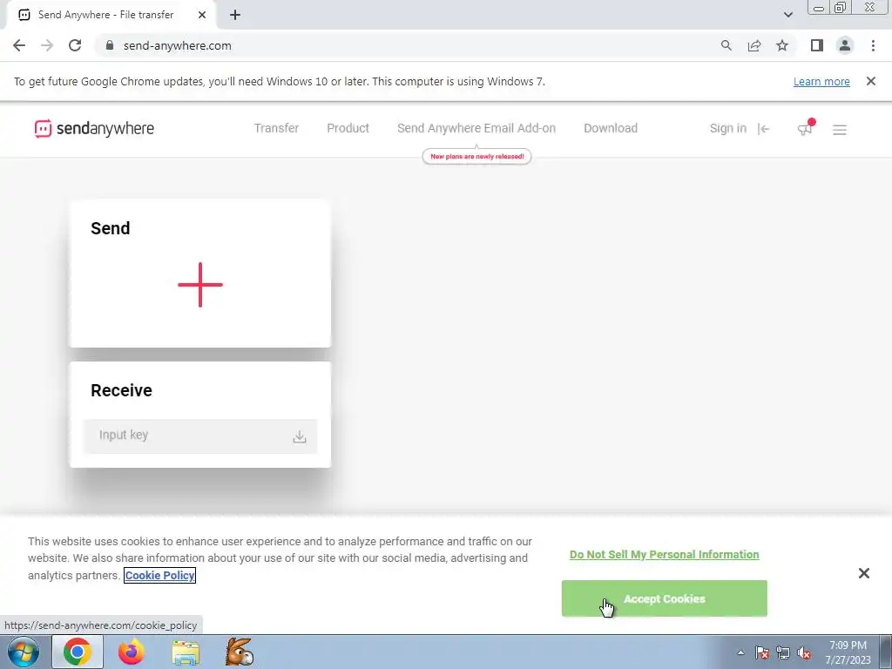892x669 pixels.
Task: Click the muted volume tray icon
Action: point(804,652)
